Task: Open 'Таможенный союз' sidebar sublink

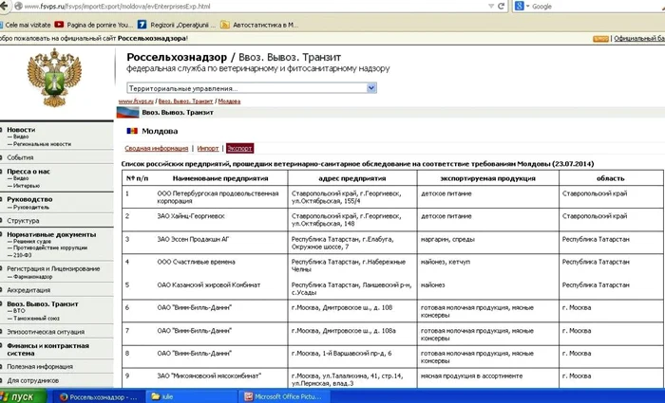Action: 36,319
